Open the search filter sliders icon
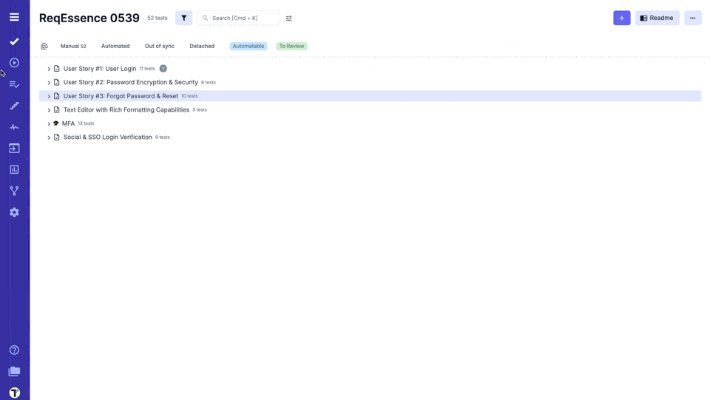The width and height of the screenshot is (710, 400). coord(289,18)
